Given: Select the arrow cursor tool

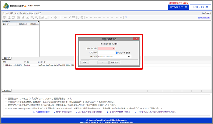Looking at the screenshot, I should click(x=51, y=18).
